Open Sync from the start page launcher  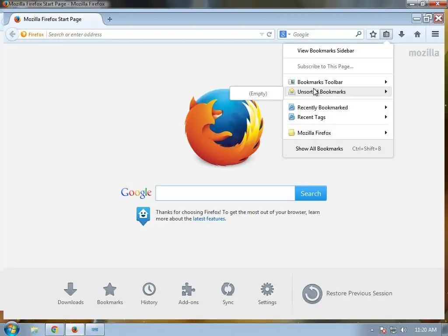pos(228,294)
